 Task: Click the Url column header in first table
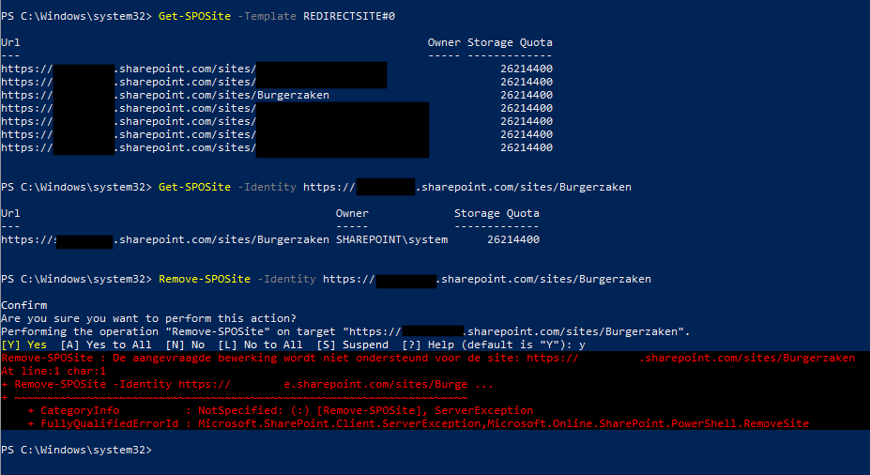tap(10, 43)
